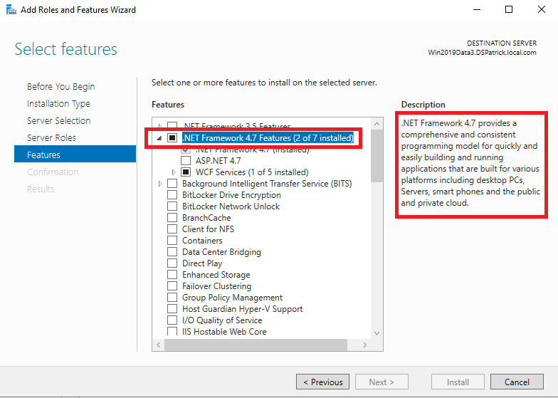This screenshot has width=558, height=398.
Task: Check the Direct Play checkbox
Action: coord(172,263)
